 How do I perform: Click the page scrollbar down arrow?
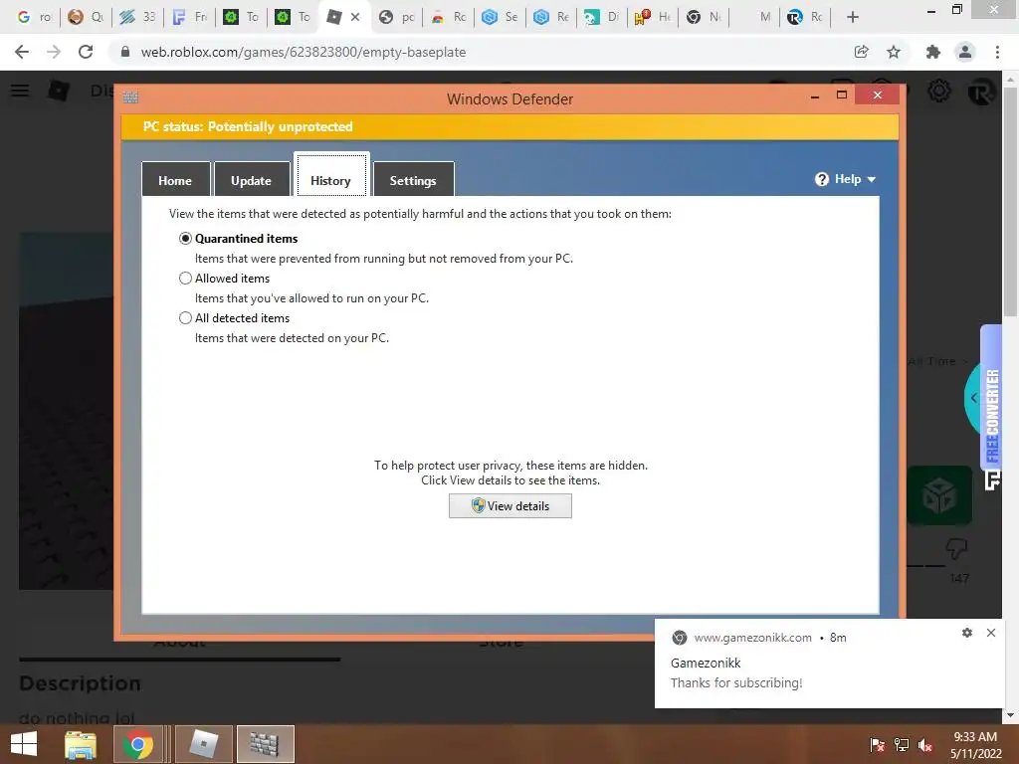(x=1011, y=715)
